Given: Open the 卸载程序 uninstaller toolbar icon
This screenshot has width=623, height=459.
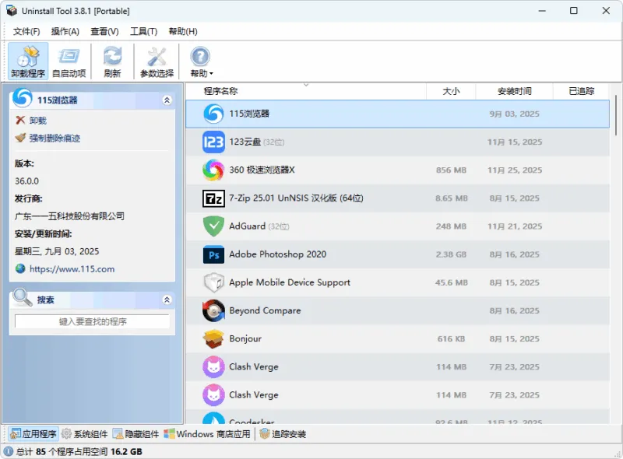Looking at the screenshot, I should [28, 61].
